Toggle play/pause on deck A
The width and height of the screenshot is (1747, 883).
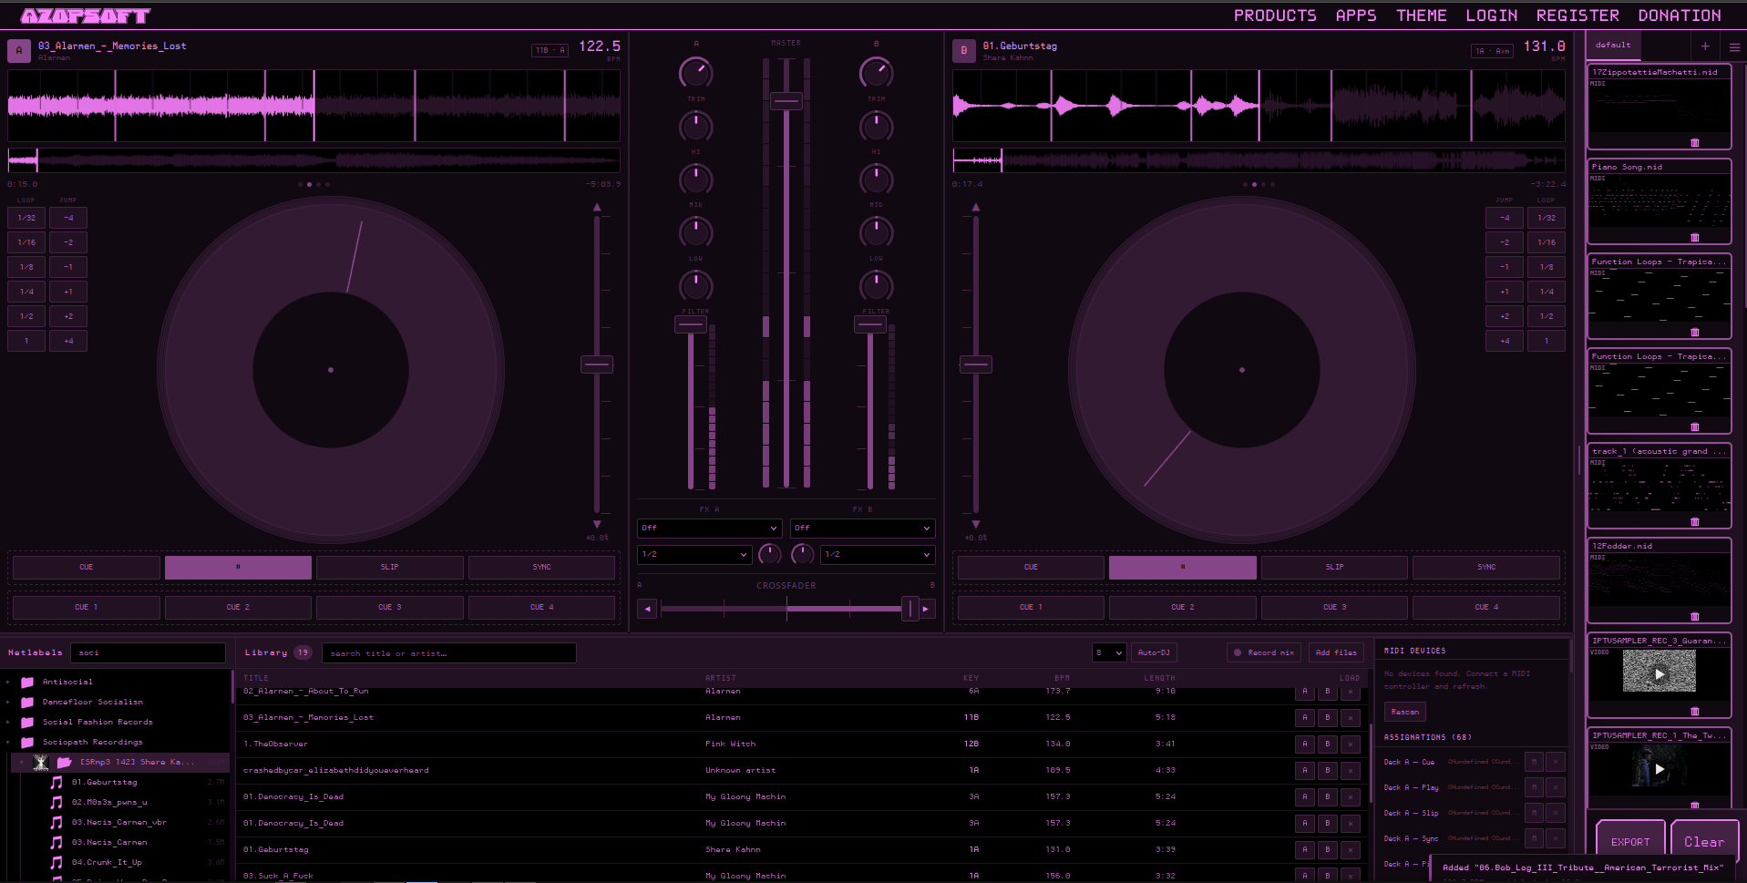238,567
